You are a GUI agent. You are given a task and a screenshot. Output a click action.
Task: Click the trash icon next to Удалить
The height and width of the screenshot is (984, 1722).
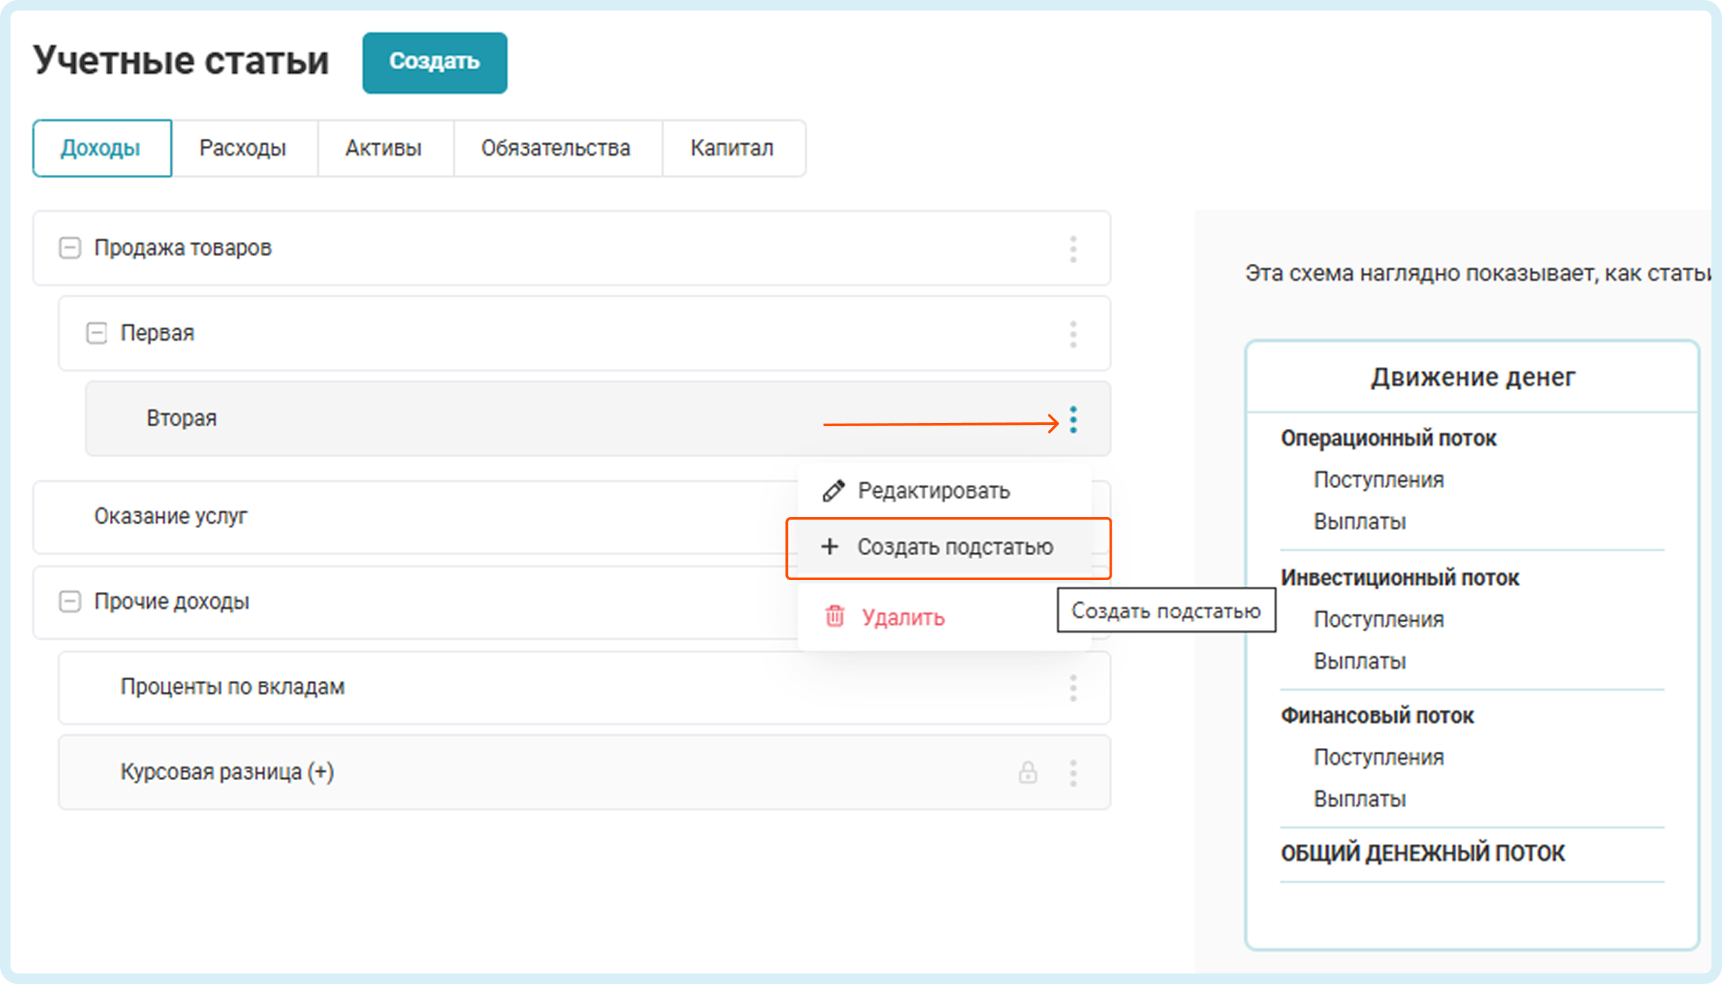(835, 616)
